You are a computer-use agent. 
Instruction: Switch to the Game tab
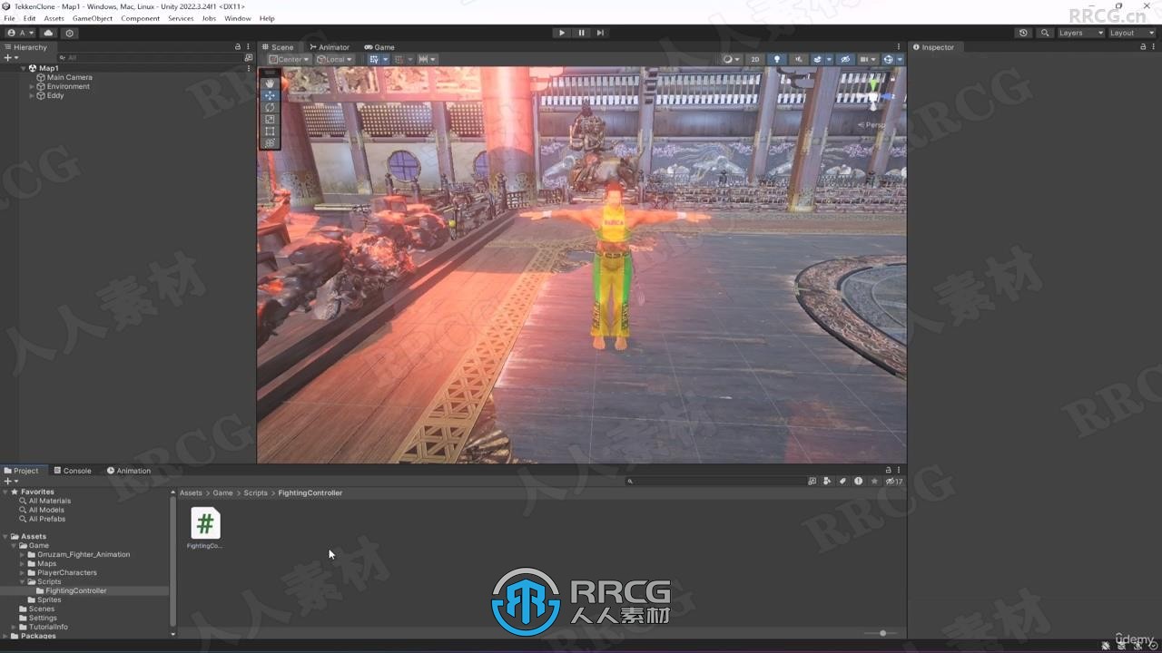tap(379, 47)
